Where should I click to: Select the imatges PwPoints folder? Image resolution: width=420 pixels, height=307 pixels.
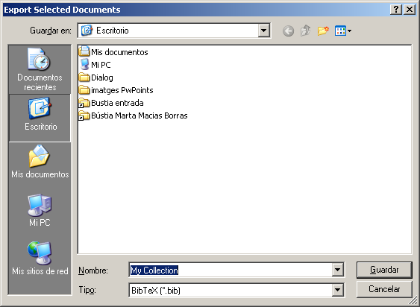click(116, 90)
